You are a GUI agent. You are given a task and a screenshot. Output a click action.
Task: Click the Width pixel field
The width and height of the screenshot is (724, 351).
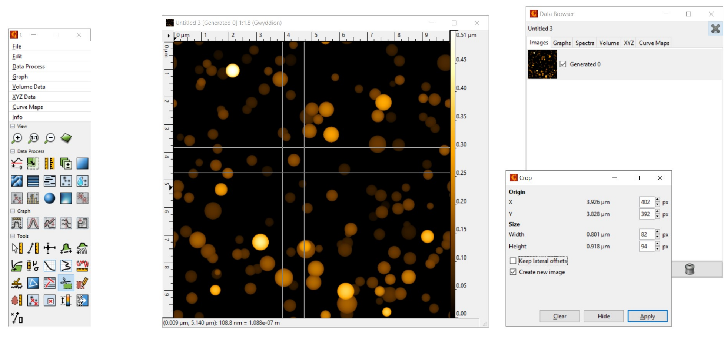coord(647,234)
